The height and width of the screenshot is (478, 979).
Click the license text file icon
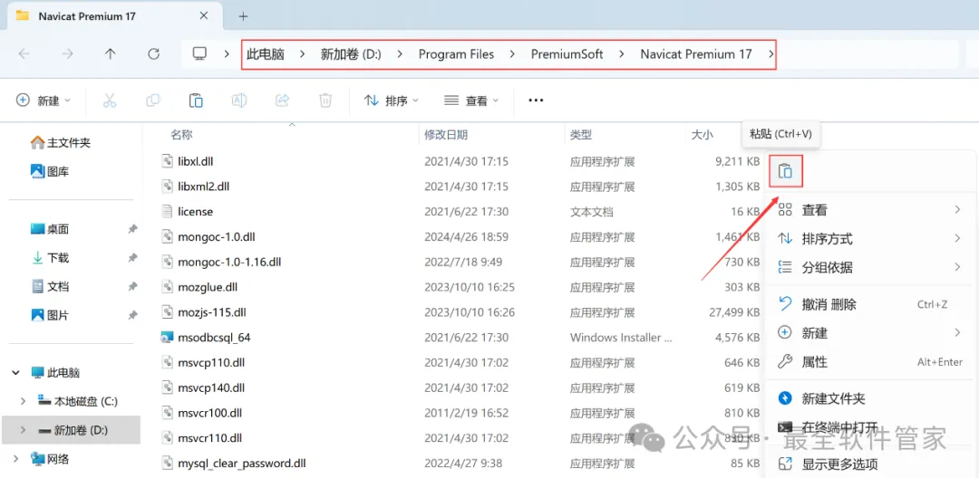click(167, 211)
